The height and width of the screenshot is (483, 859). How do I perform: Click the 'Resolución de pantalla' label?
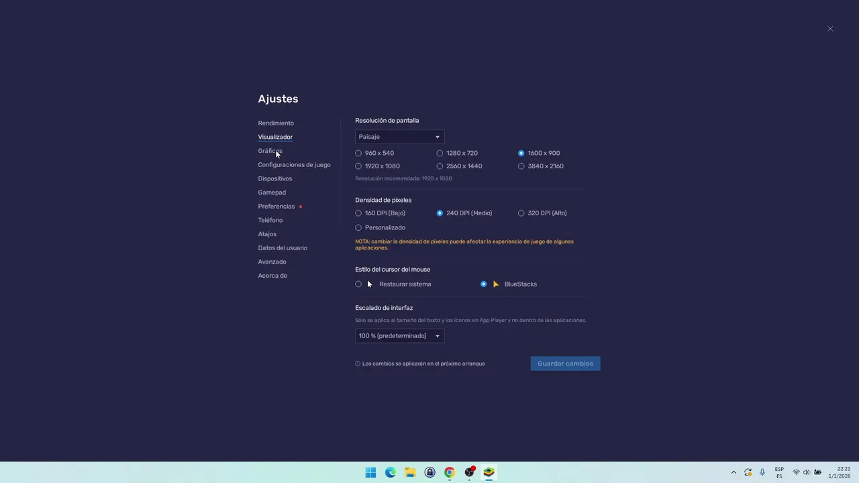click(x=387, y=121)
